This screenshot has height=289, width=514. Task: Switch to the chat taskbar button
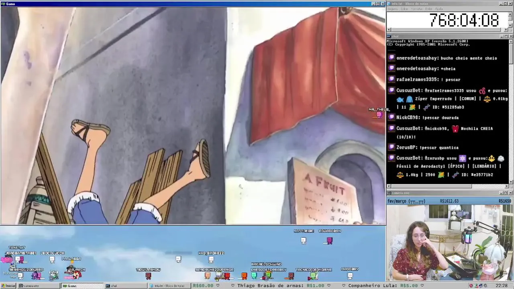coord(125,286)
